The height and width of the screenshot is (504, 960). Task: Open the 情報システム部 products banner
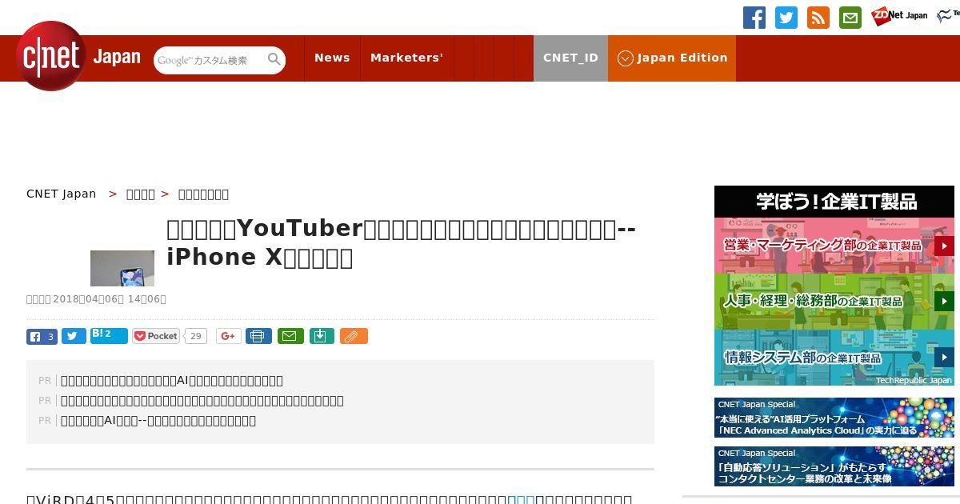(x=834, y=358)
